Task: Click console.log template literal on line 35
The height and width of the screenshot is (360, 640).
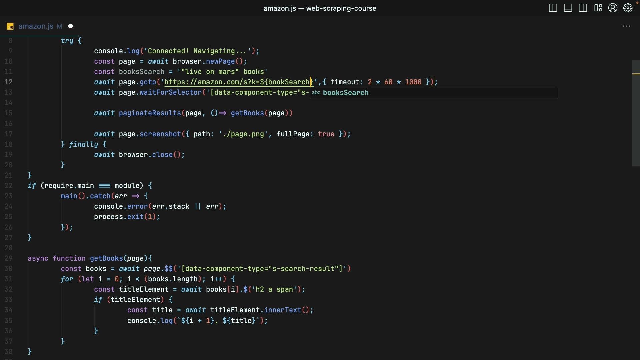Action: pyautogui.click(x=218, y=321)
